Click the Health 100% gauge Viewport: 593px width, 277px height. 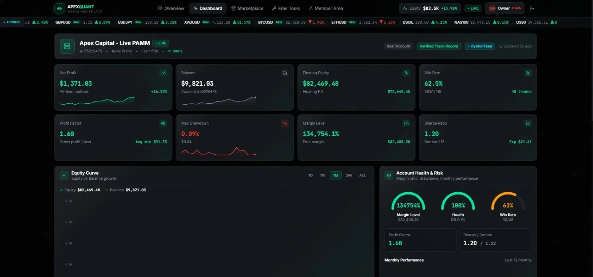[x=458, y=201]
